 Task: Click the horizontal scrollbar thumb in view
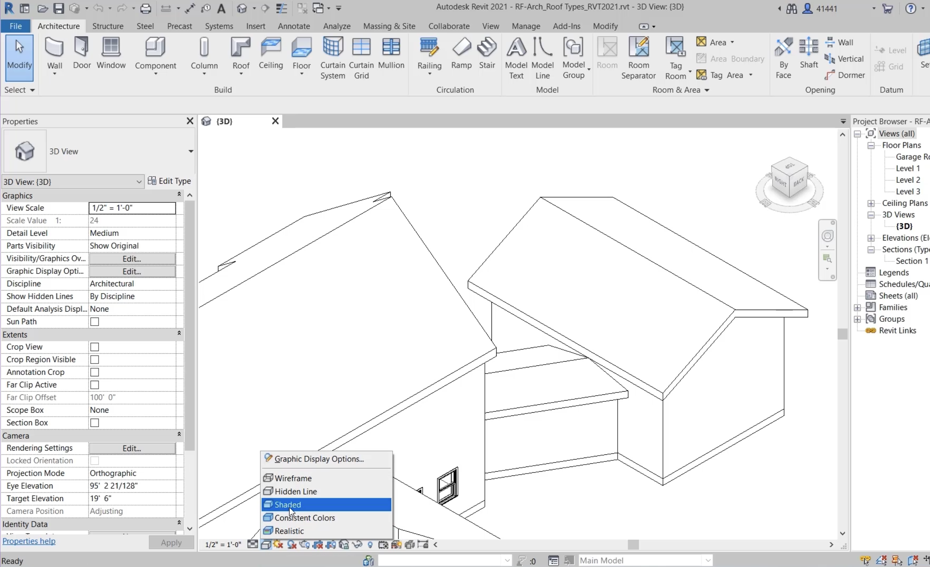click(633, 545)
